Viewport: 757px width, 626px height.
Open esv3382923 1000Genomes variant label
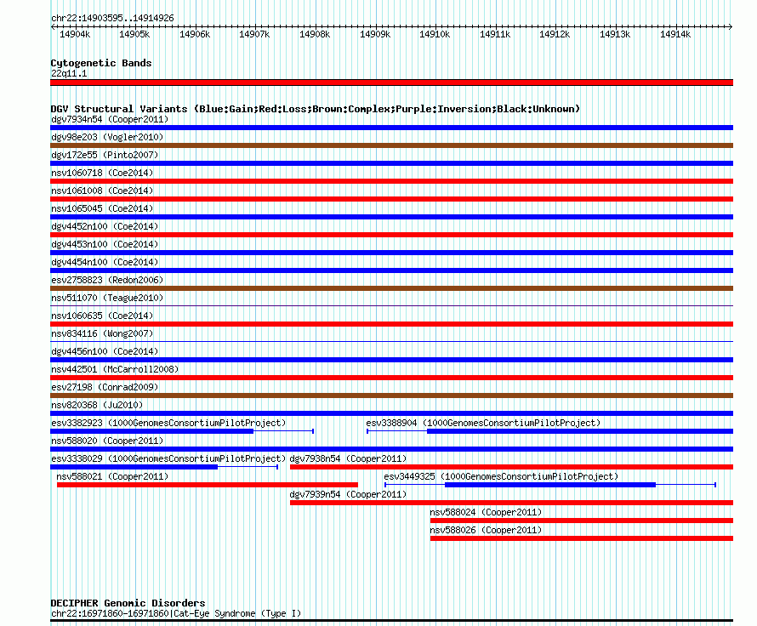(168, 423)
